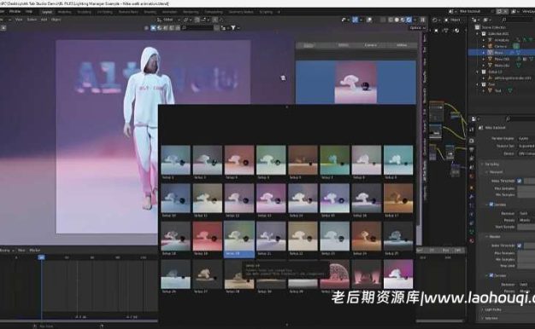Screen dimensions: 535x329
Task: Choose the Setup 2 lighting thumbnail
Action: (x=176, y=160)
